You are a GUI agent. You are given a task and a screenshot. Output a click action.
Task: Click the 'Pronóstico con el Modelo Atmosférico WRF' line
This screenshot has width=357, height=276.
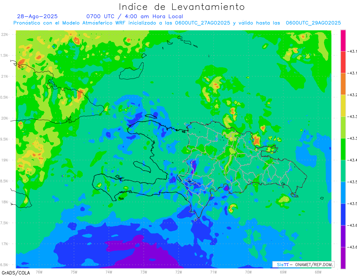[177, 23]
